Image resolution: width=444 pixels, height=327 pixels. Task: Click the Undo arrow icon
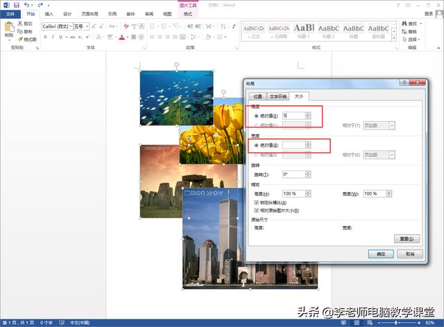(x=26, y=5)
